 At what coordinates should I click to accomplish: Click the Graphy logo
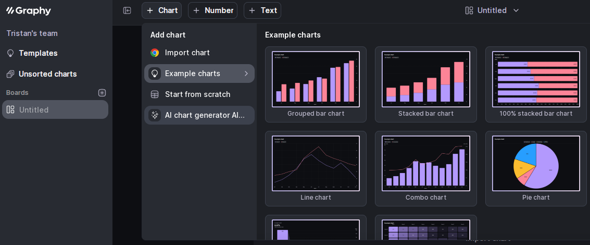click(x=29, y=11)
